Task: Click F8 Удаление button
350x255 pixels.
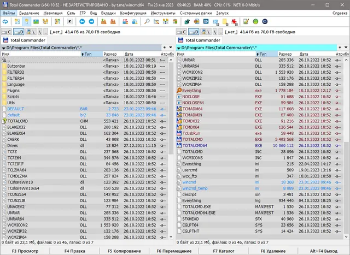Action: pos(273,251)
